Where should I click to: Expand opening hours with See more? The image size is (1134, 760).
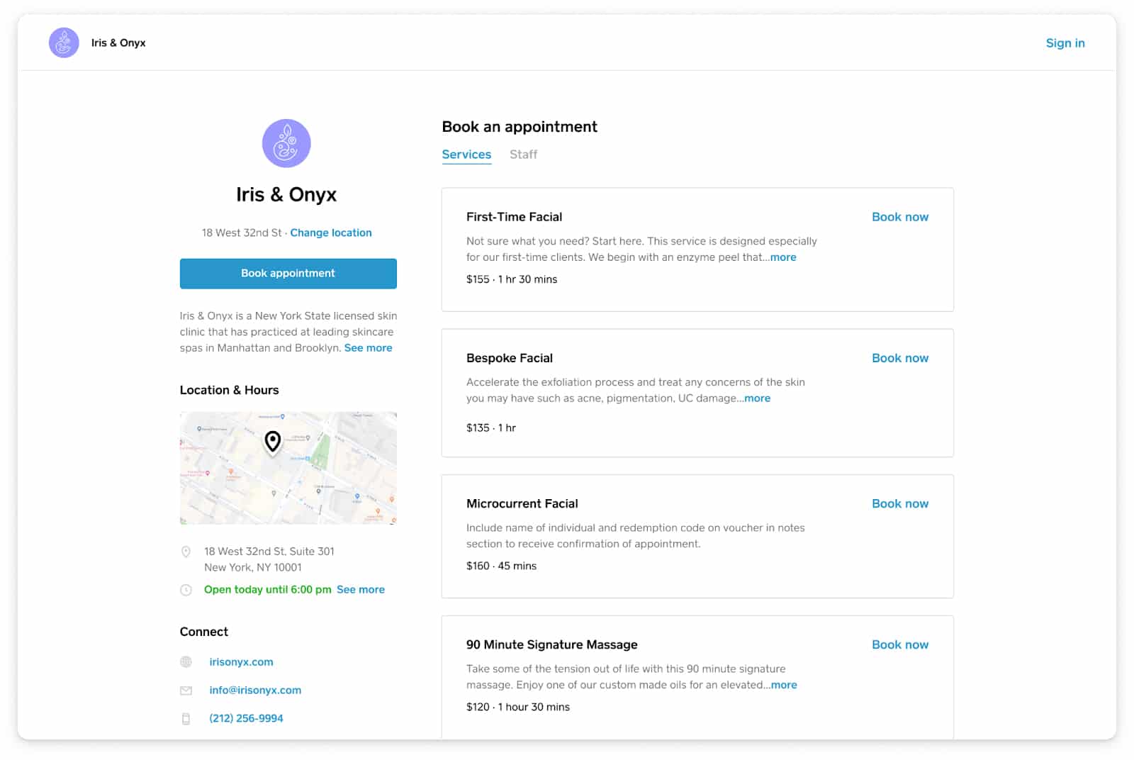click(361, 589)
